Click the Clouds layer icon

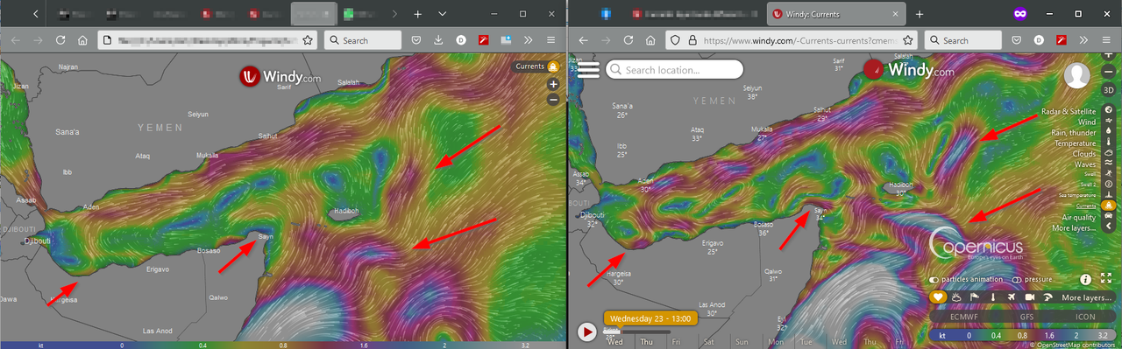pyautogui.click(x=1108, y=152)
